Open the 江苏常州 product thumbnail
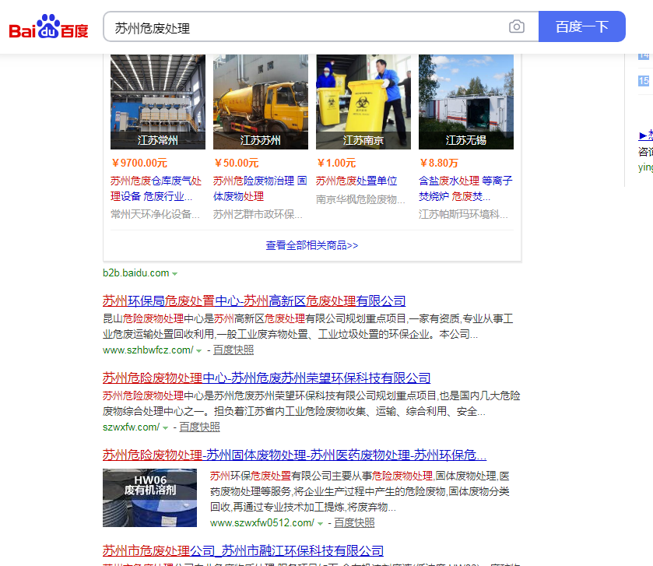 (x=158, y=101)
